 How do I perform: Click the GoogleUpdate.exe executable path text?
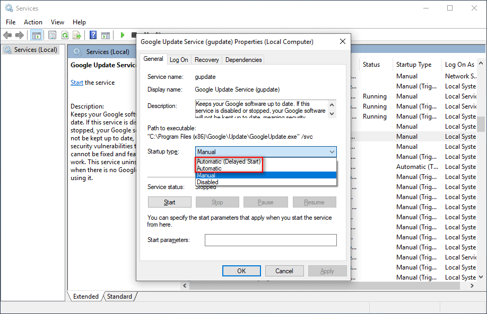click(230, 137)
